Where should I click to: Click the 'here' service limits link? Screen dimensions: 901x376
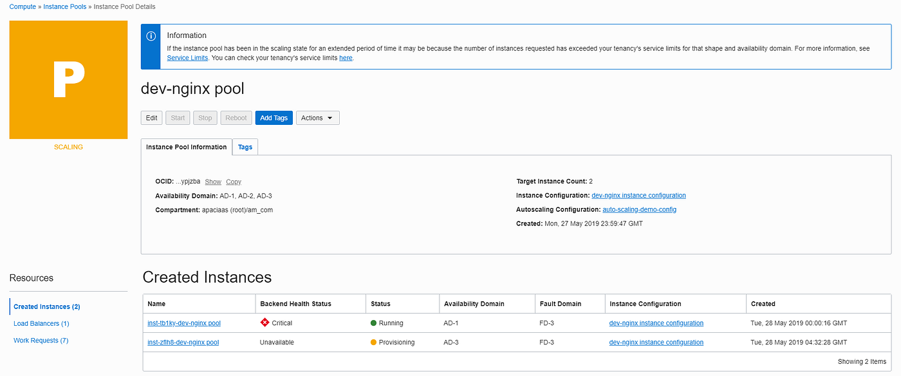[x=346, y=58]
